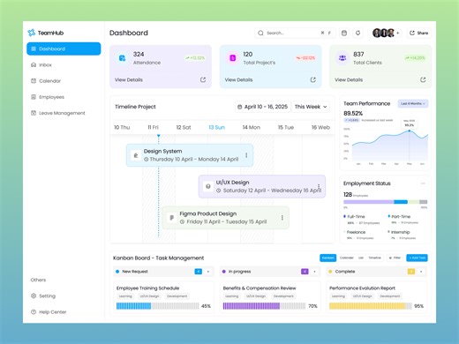The height and width of the screenshot is (344, 459).
Task: Open the Benefits & Compensation Review card
Action: pos(270,297)
